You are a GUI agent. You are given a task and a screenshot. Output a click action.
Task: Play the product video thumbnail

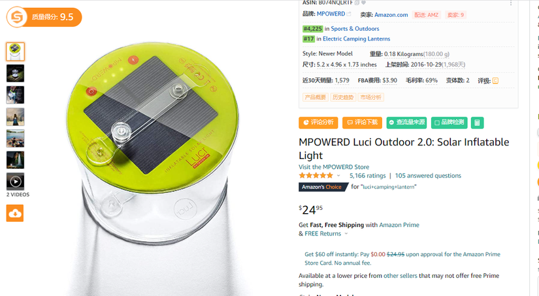pos(15,181)
